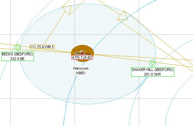Click the KBED identifier text
193x126 pixels.
[81, 73]
